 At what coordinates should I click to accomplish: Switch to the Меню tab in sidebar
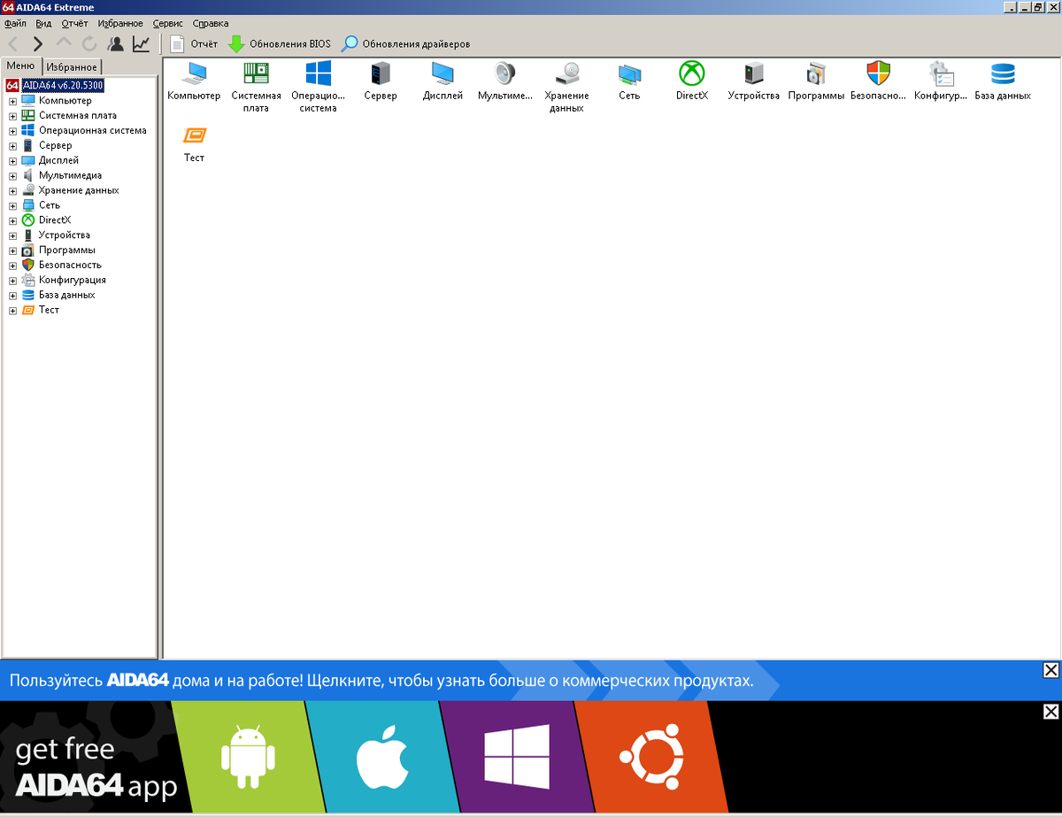[x=20, y=66]
